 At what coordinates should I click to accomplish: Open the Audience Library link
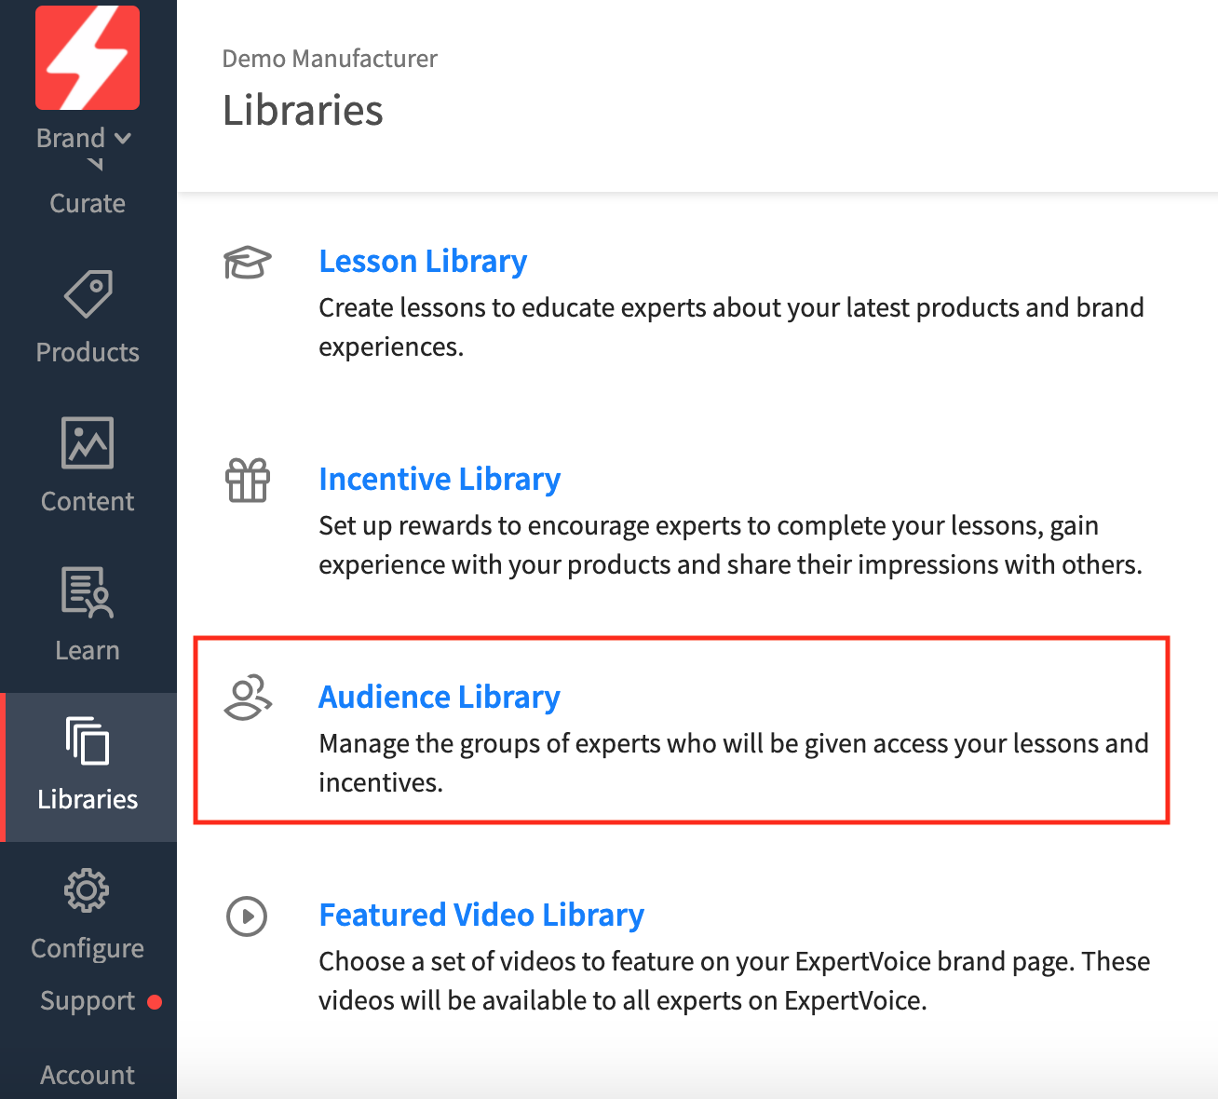pyautogui.click(x=440, y=698)
